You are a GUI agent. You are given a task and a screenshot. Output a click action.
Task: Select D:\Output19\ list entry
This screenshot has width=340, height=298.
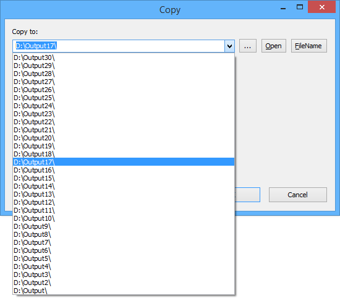[x=124, y=146]
